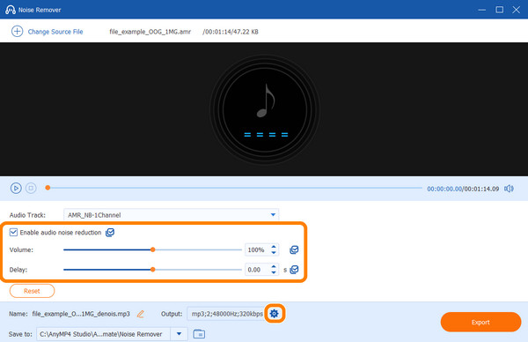Maximize the Noise Remover window
This screenshot has width=528, height=342.
tap(499, 10)
